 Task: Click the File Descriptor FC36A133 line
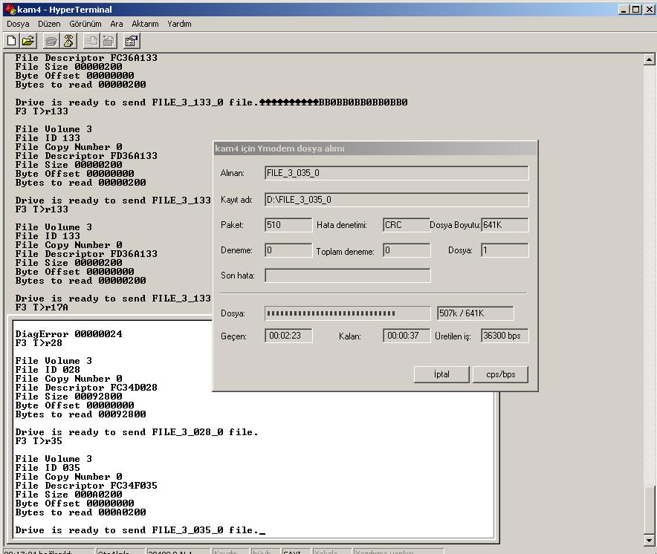tap(86, 58)
